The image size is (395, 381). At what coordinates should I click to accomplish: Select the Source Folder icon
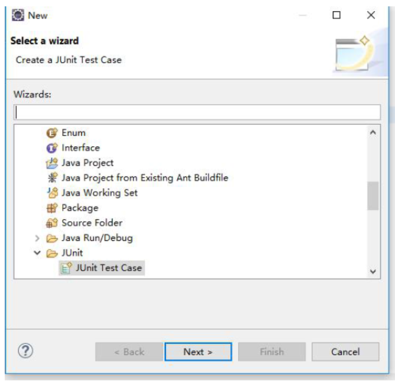[x=52, y=223]
